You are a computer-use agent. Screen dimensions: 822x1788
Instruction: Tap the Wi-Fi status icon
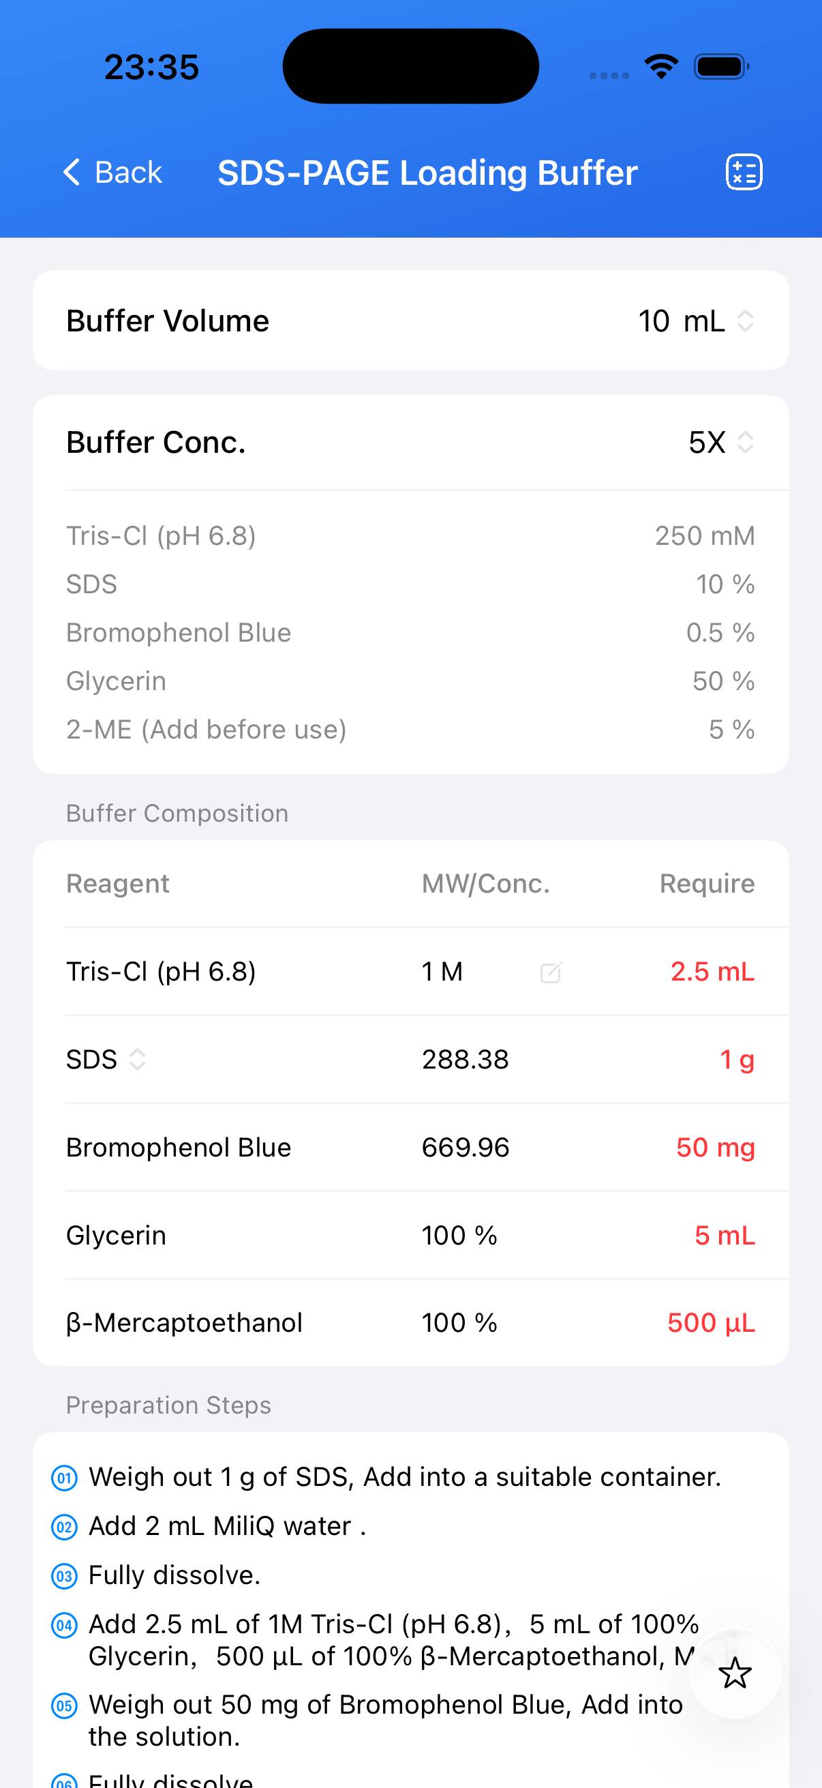coord(661,67)
